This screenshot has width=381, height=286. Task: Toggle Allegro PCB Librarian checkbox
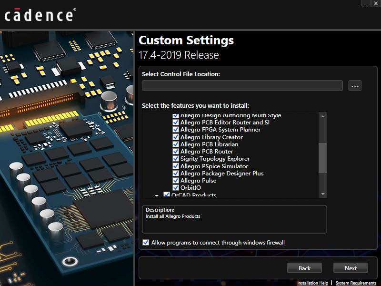[176, 144]
